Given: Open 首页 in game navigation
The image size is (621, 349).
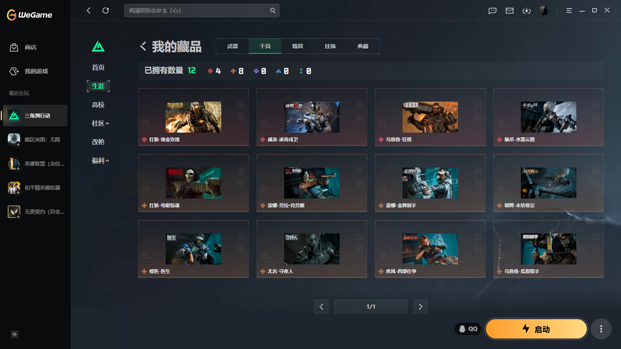Looking at the screenshot, I should 98,67.
